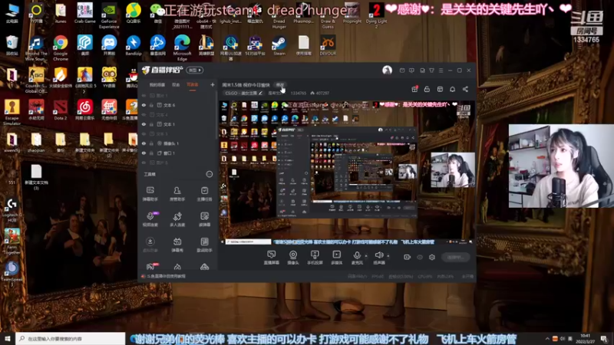Image resolution: width=614 pixels, height=345 pixels.
Task: Open the 弹幕助手 tool
Action: pyautogui.click(x=150, y=194)
